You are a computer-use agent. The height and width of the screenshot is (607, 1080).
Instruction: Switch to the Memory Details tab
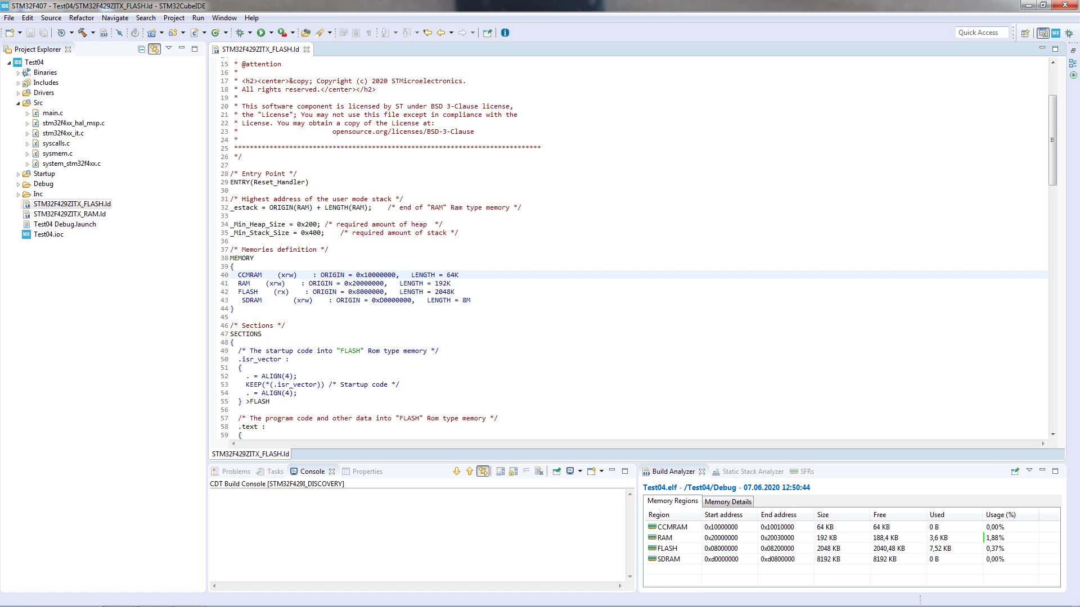tap(728, 501)
